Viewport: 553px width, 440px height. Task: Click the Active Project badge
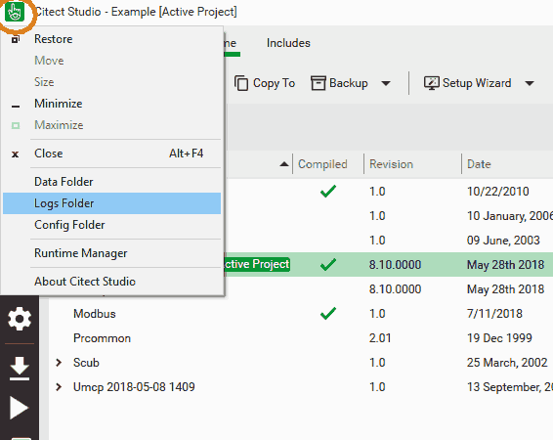coord(257,264)
